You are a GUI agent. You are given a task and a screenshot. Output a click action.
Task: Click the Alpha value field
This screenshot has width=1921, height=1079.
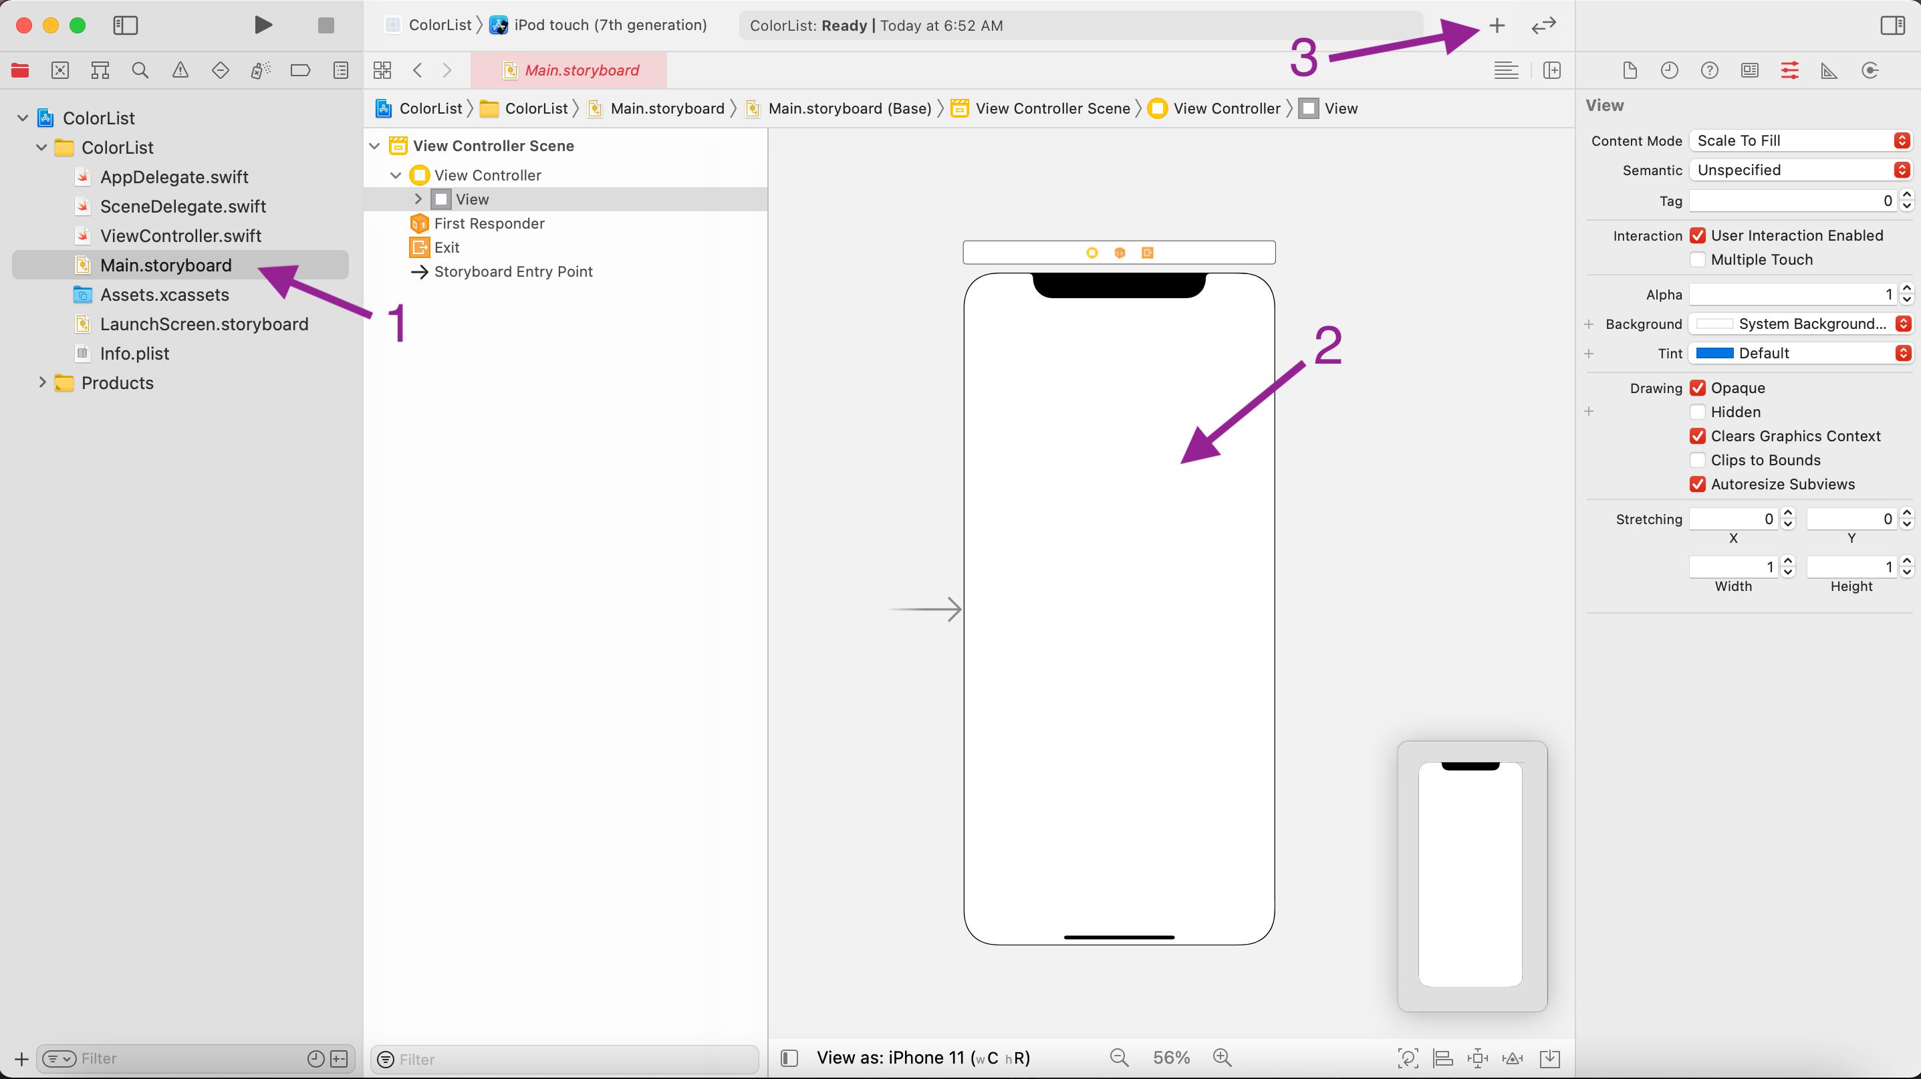1792,295
